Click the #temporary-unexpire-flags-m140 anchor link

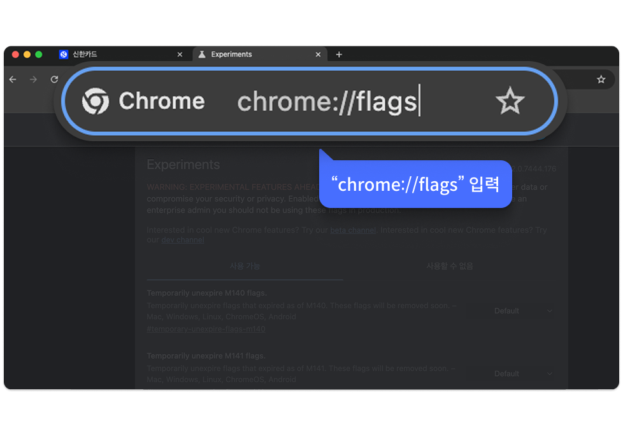click(206, 329)
